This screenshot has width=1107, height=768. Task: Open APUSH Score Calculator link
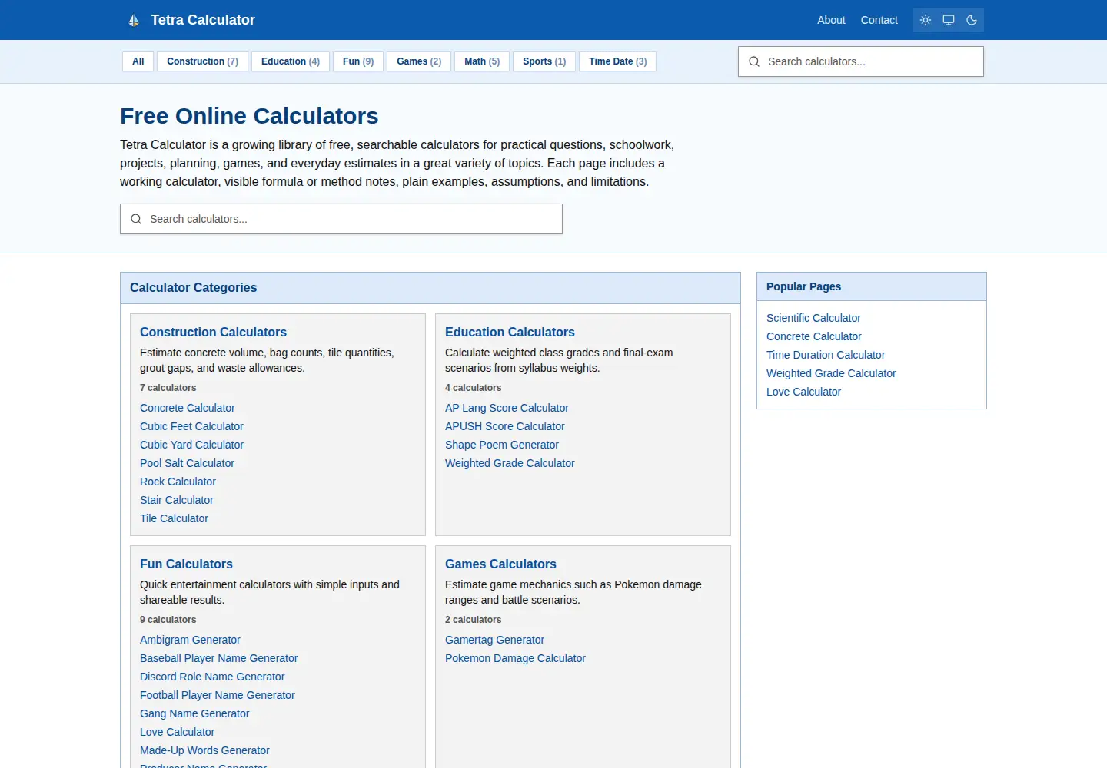(504, 426)
